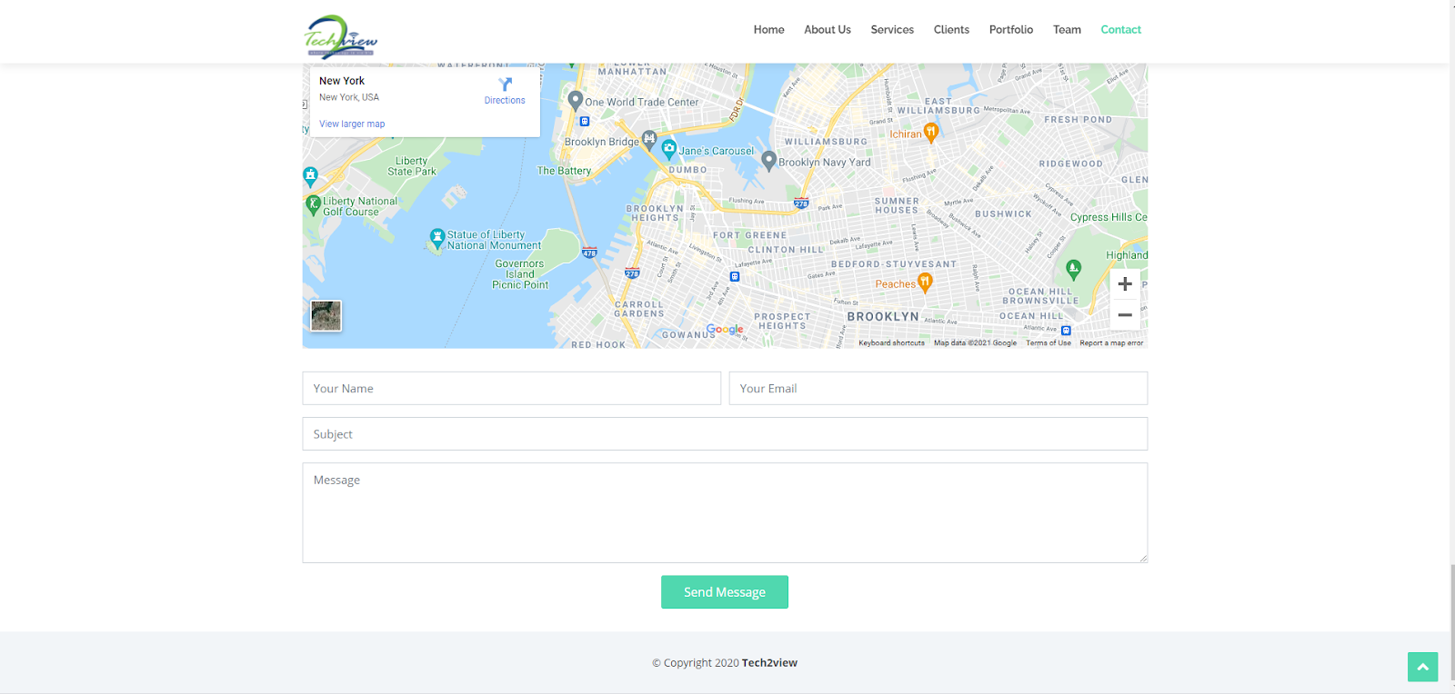Viewport: 1455px width, 694px height.
Task: Click the Google logo on map
Action: coord(725,329)
